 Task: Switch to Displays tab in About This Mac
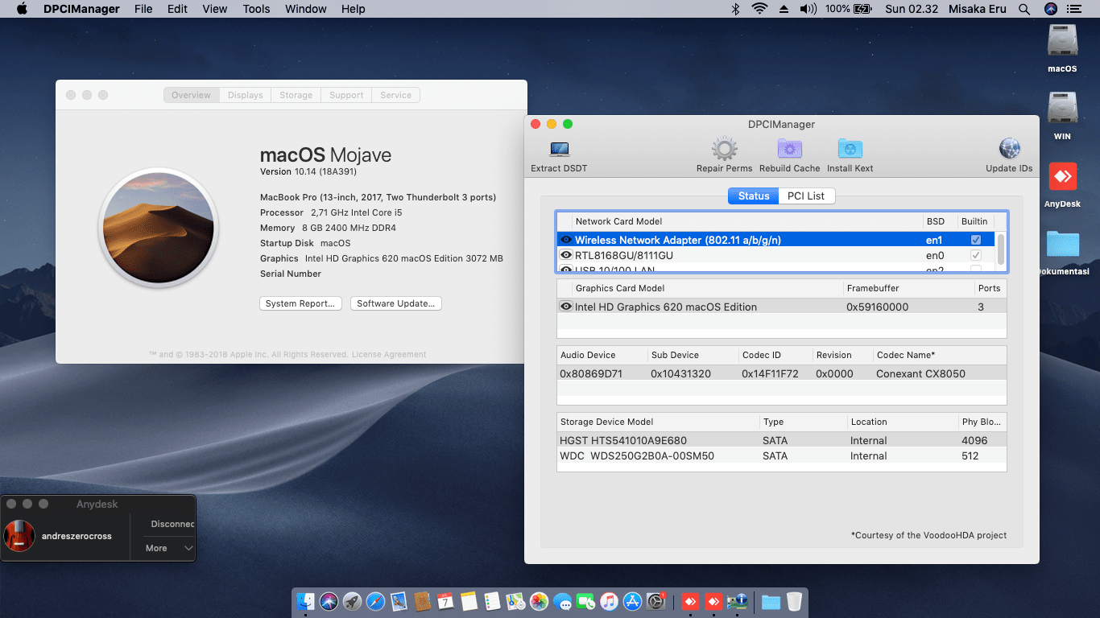pos(245,95)
